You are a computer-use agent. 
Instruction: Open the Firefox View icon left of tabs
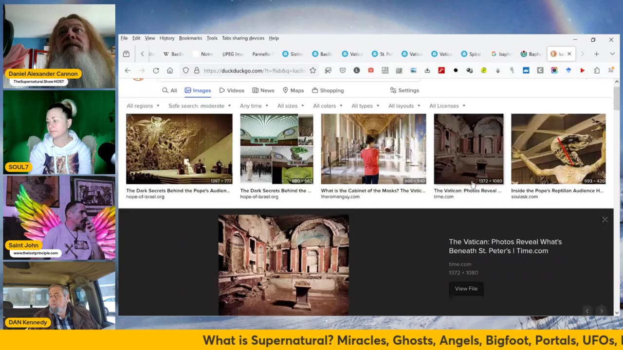[126, 54]
